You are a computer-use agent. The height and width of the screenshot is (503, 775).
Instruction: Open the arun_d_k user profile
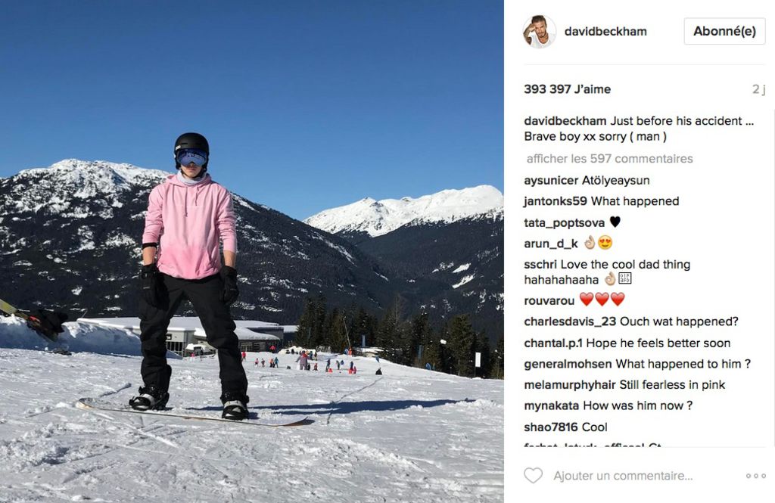(551, 244)
